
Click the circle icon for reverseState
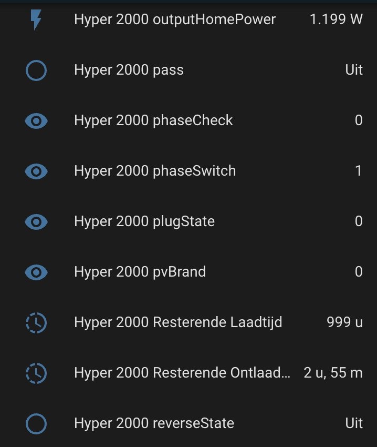36,424
